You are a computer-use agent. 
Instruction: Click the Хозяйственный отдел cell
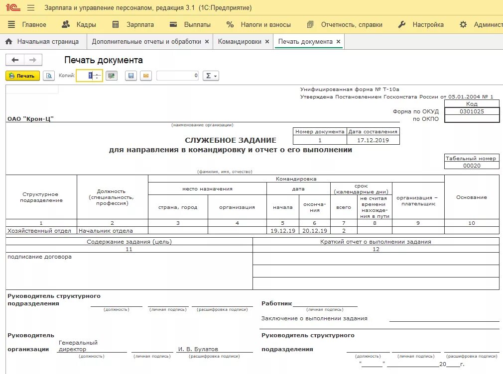[x=41, y=230]
